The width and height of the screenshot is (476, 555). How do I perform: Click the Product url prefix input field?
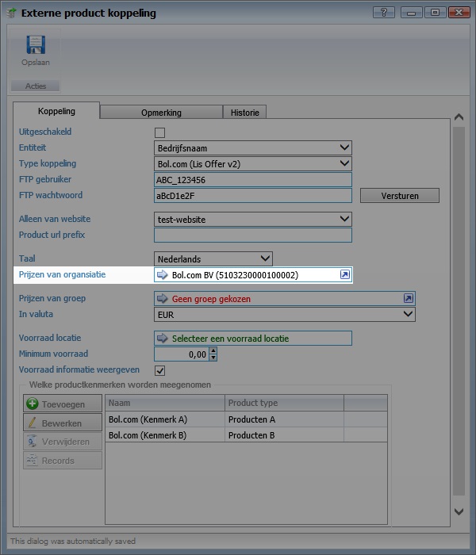click(252, 235)
